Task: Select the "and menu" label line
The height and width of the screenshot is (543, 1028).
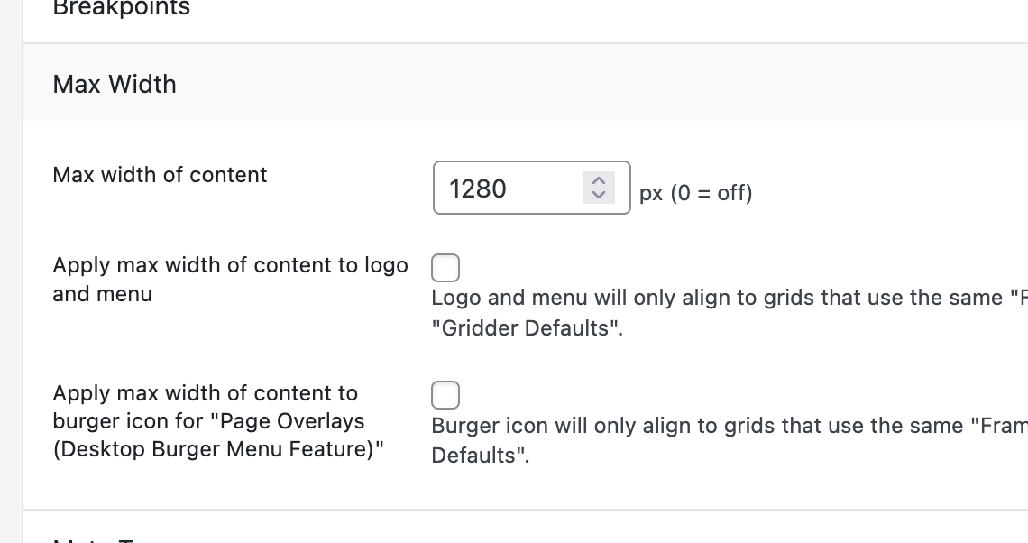Action: pos(103,294)
